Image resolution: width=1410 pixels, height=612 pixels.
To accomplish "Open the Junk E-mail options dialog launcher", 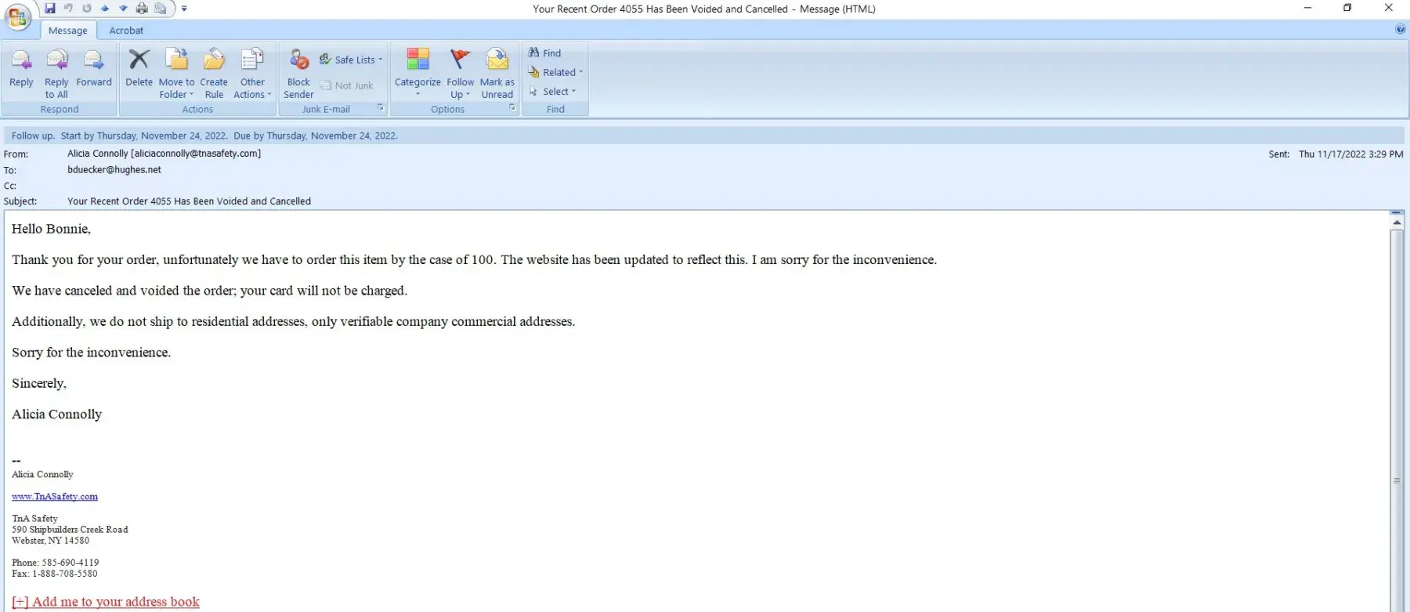I will [381, 108].
